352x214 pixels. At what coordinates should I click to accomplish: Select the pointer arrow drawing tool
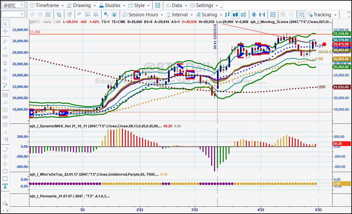pos(5,24)
